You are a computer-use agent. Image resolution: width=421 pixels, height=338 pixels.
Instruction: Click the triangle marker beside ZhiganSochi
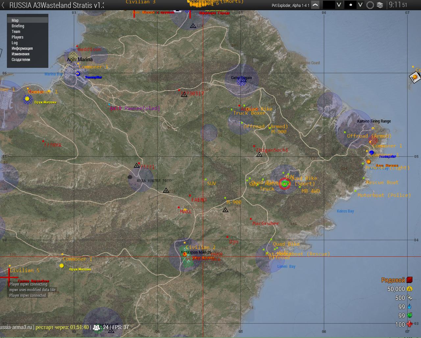[259, 155]
